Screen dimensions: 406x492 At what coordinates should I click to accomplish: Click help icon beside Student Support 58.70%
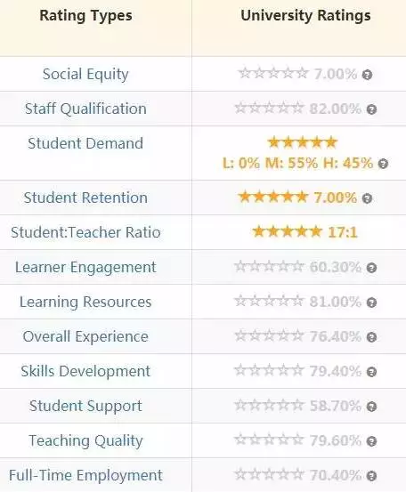point(371,407)
